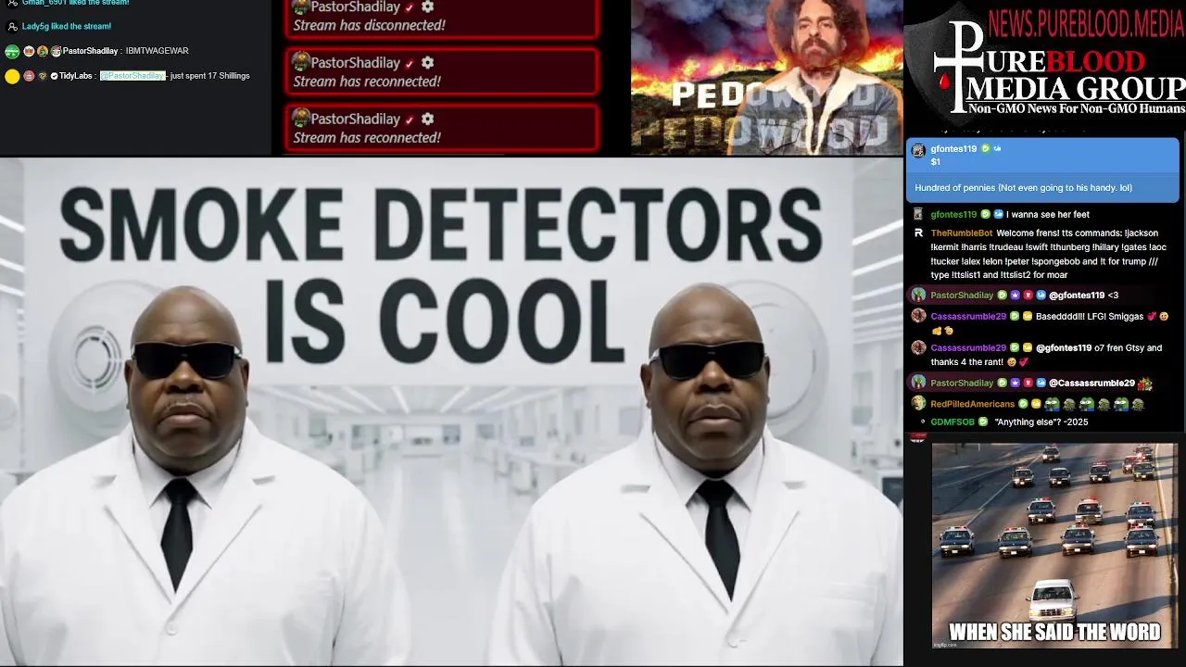Image resolution: width=1186 pixels, height=667 pixels.
Task: Click '"Anything else"? -2025' message
Action: pos(1041,422)
